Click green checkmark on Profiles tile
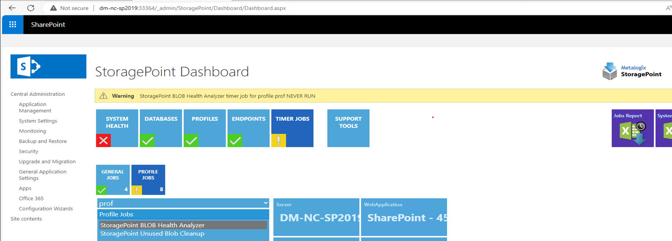Screen dimensions: 672x241 point(191,141)
